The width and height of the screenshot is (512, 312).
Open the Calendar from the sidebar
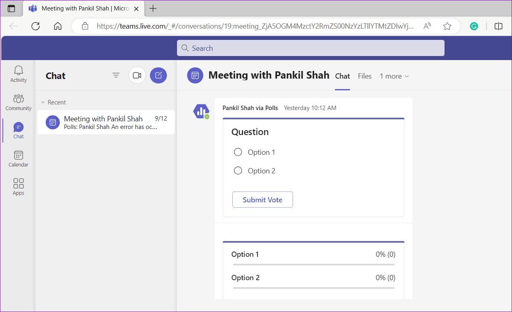[x=18, y=158]
